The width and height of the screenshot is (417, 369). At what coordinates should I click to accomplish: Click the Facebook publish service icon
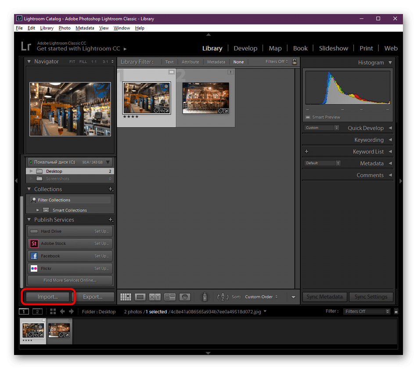[x=34, y=256]
